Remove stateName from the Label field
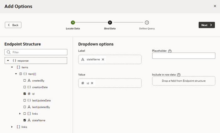The width and height of the screenshot is (220, 133). (103, 59)
